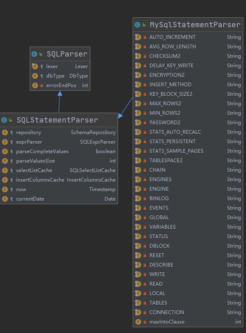Image resolution: width=246 pixels, height=333 pixels.
Task: Click the field icon of lexer row
Action: [35, 66]
